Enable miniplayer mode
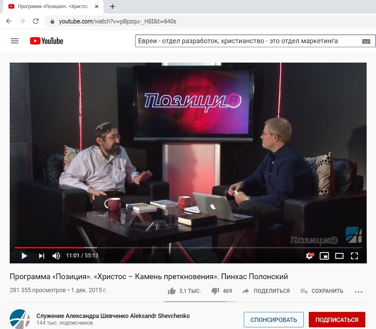Image resolution: width=376 pixels, height=329 pixels. coord(324,256)
